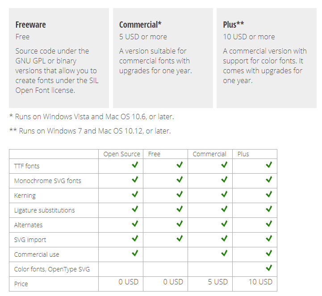Click the Ligature substitutions row label

point(44,210)
